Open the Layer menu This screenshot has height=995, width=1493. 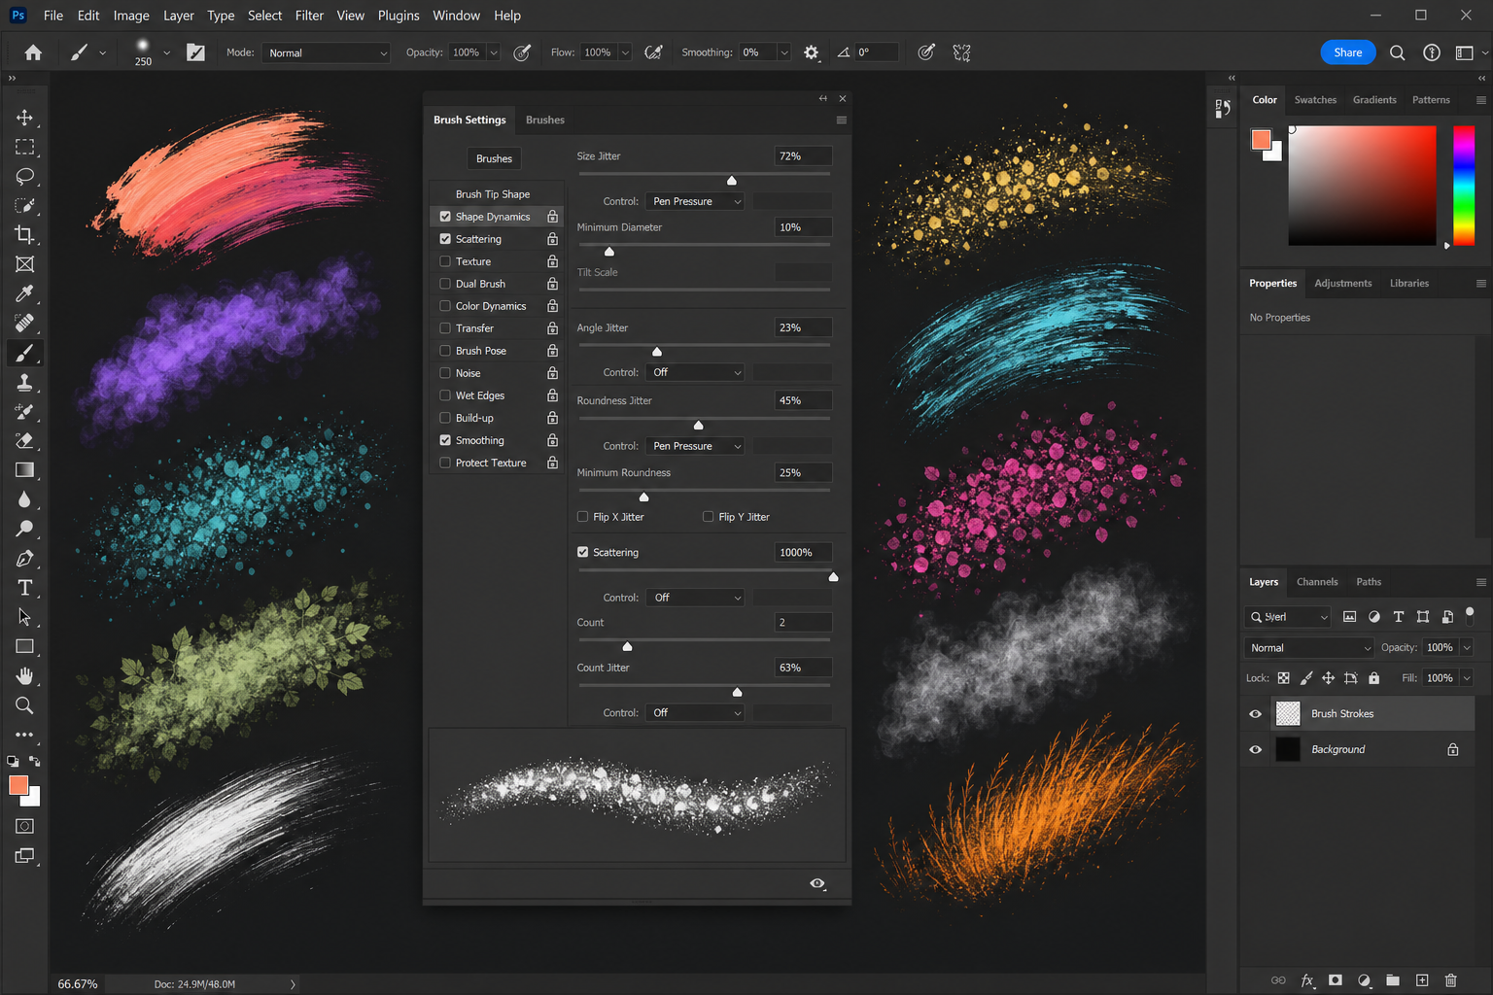179,16
